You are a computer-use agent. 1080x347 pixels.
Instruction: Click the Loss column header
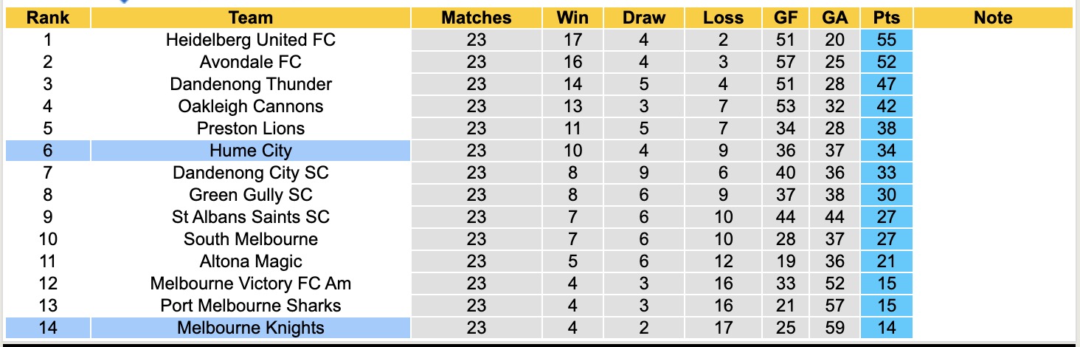(723, 18)
